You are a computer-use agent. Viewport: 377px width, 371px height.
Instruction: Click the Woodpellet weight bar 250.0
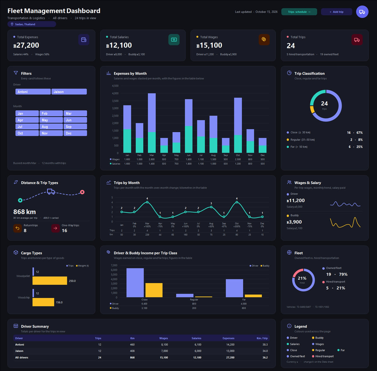50,281
